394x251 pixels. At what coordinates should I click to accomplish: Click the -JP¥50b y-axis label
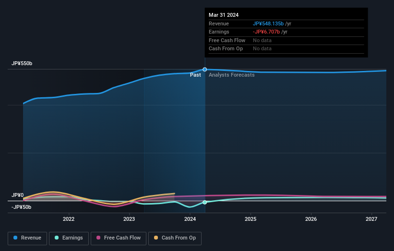click(22, 207)
